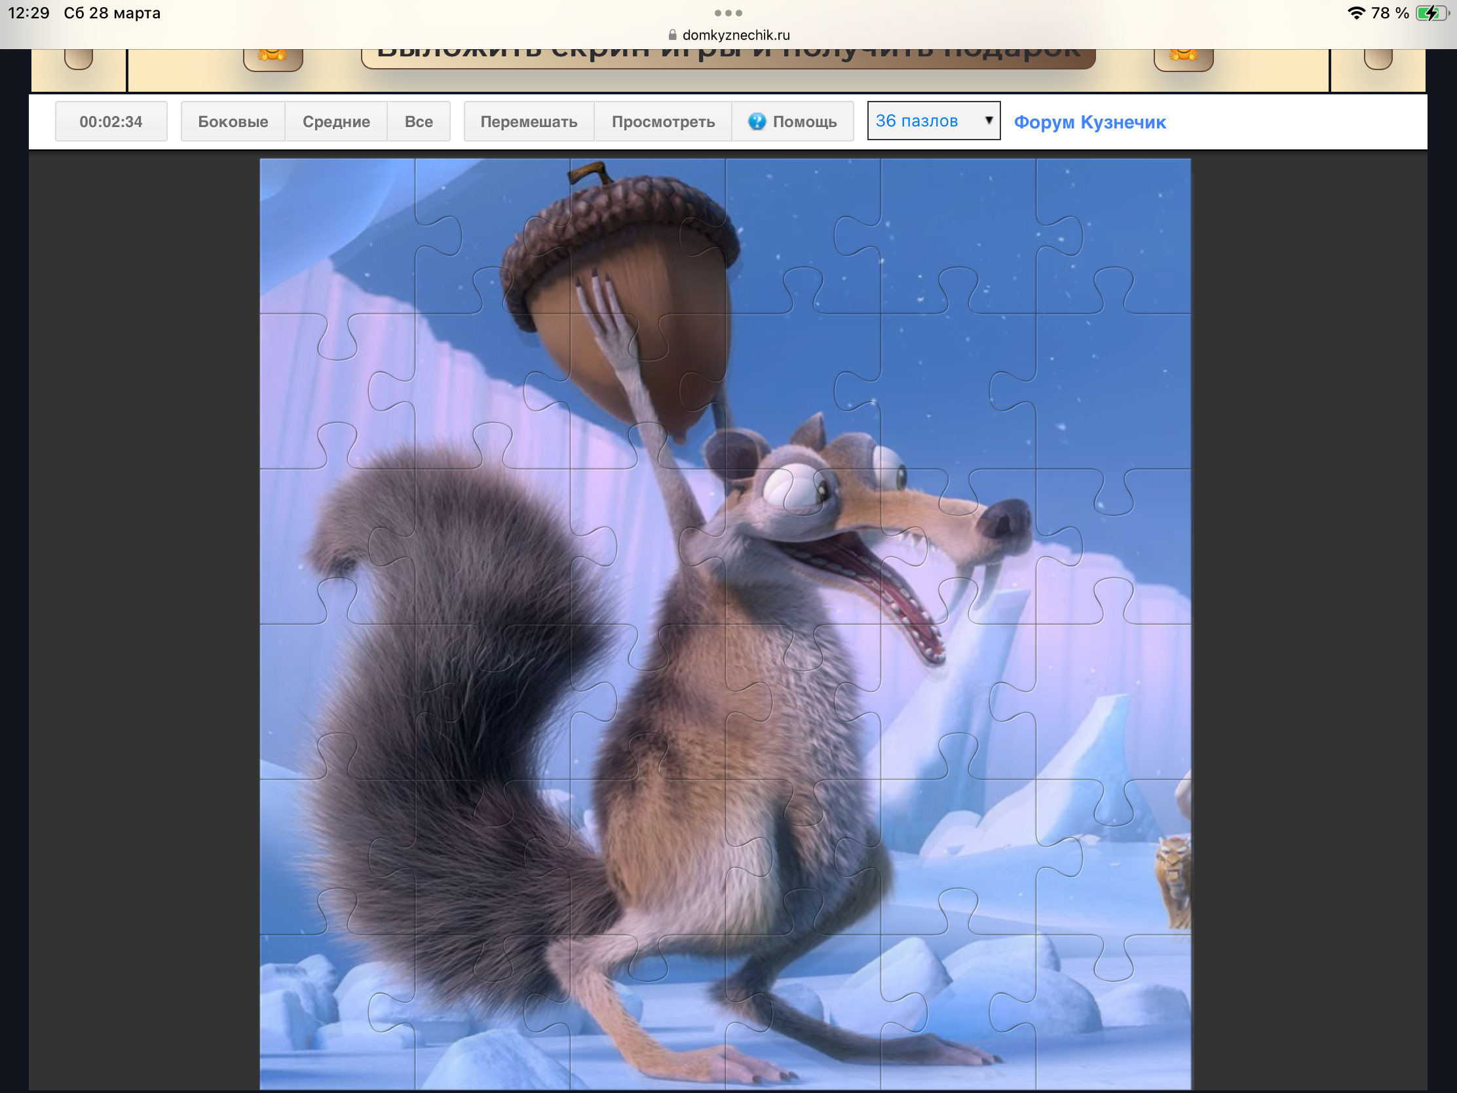Show only side pieces with Боковые
The height and width of the screenshot is (1093, 1457).
pyautogui.click(x=233, y=121)
